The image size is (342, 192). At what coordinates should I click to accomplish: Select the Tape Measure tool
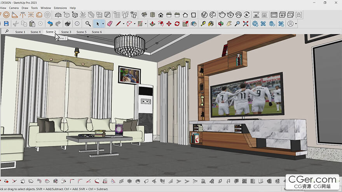(x=203, y=24)
